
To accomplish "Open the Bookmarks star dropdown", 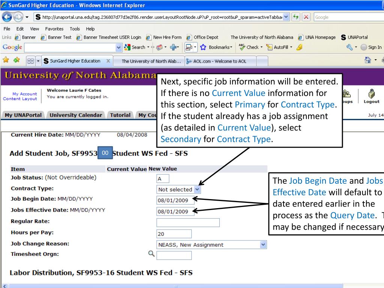I will [x=216, y=47].
